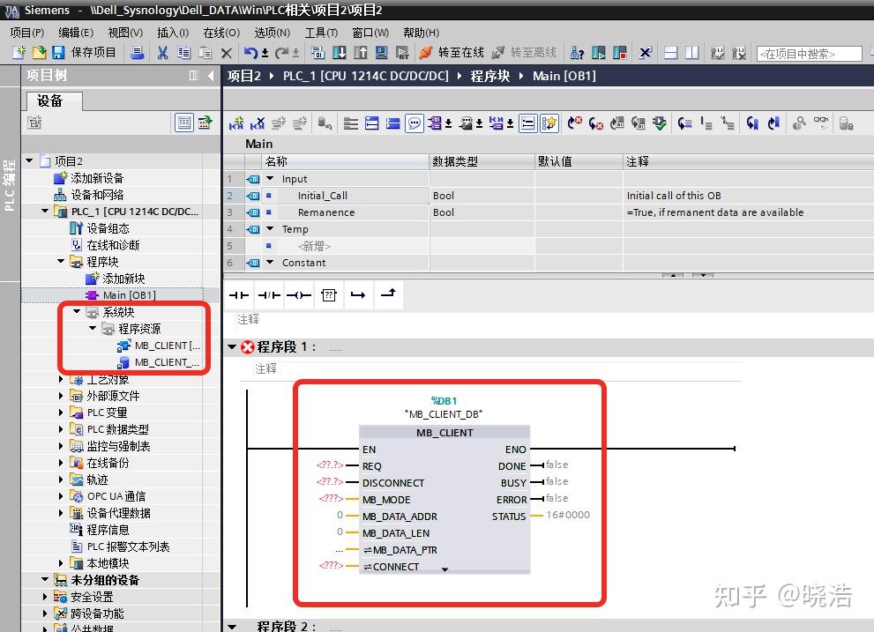Toggle favorites display in editor

tap(549, 123)
